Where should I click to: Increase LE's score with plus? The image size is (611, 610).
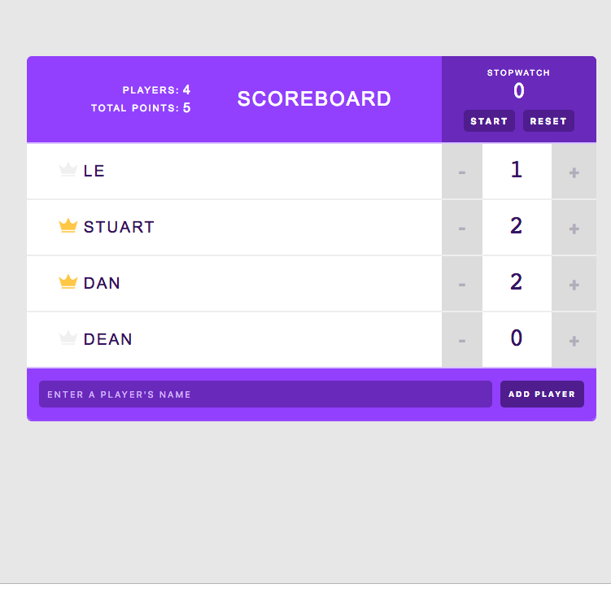[x=574, y=172]
